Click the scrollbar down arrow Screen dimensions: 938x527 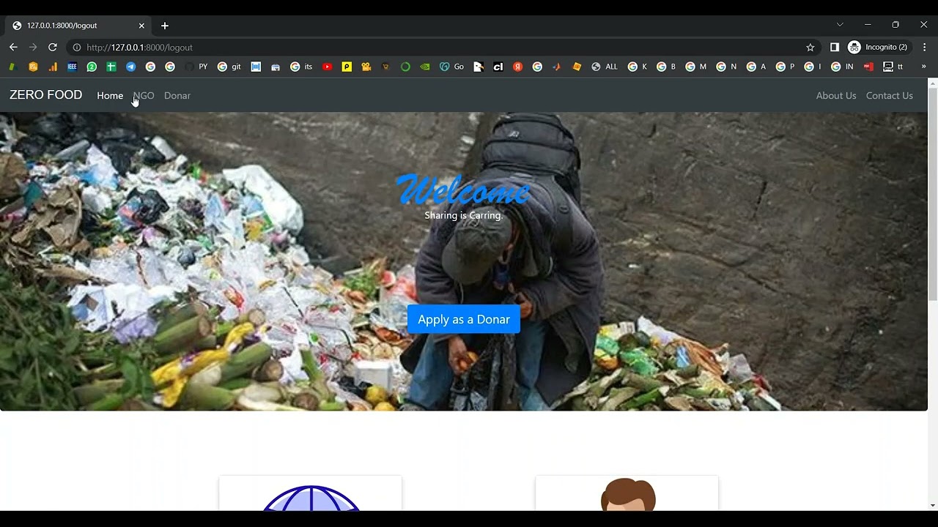(933, 505)
